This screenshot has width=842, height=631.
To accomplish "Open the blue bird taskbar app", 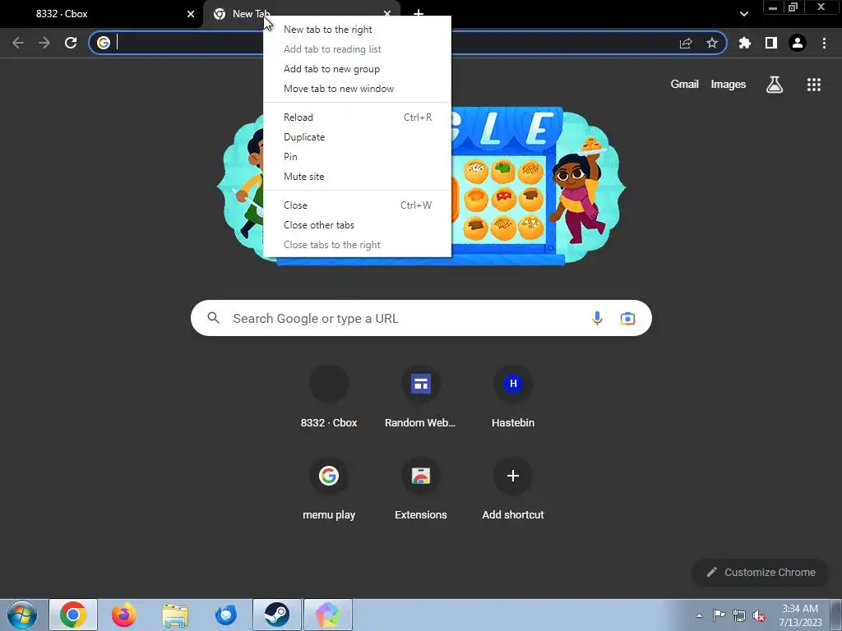I will (x=225, y=615).
